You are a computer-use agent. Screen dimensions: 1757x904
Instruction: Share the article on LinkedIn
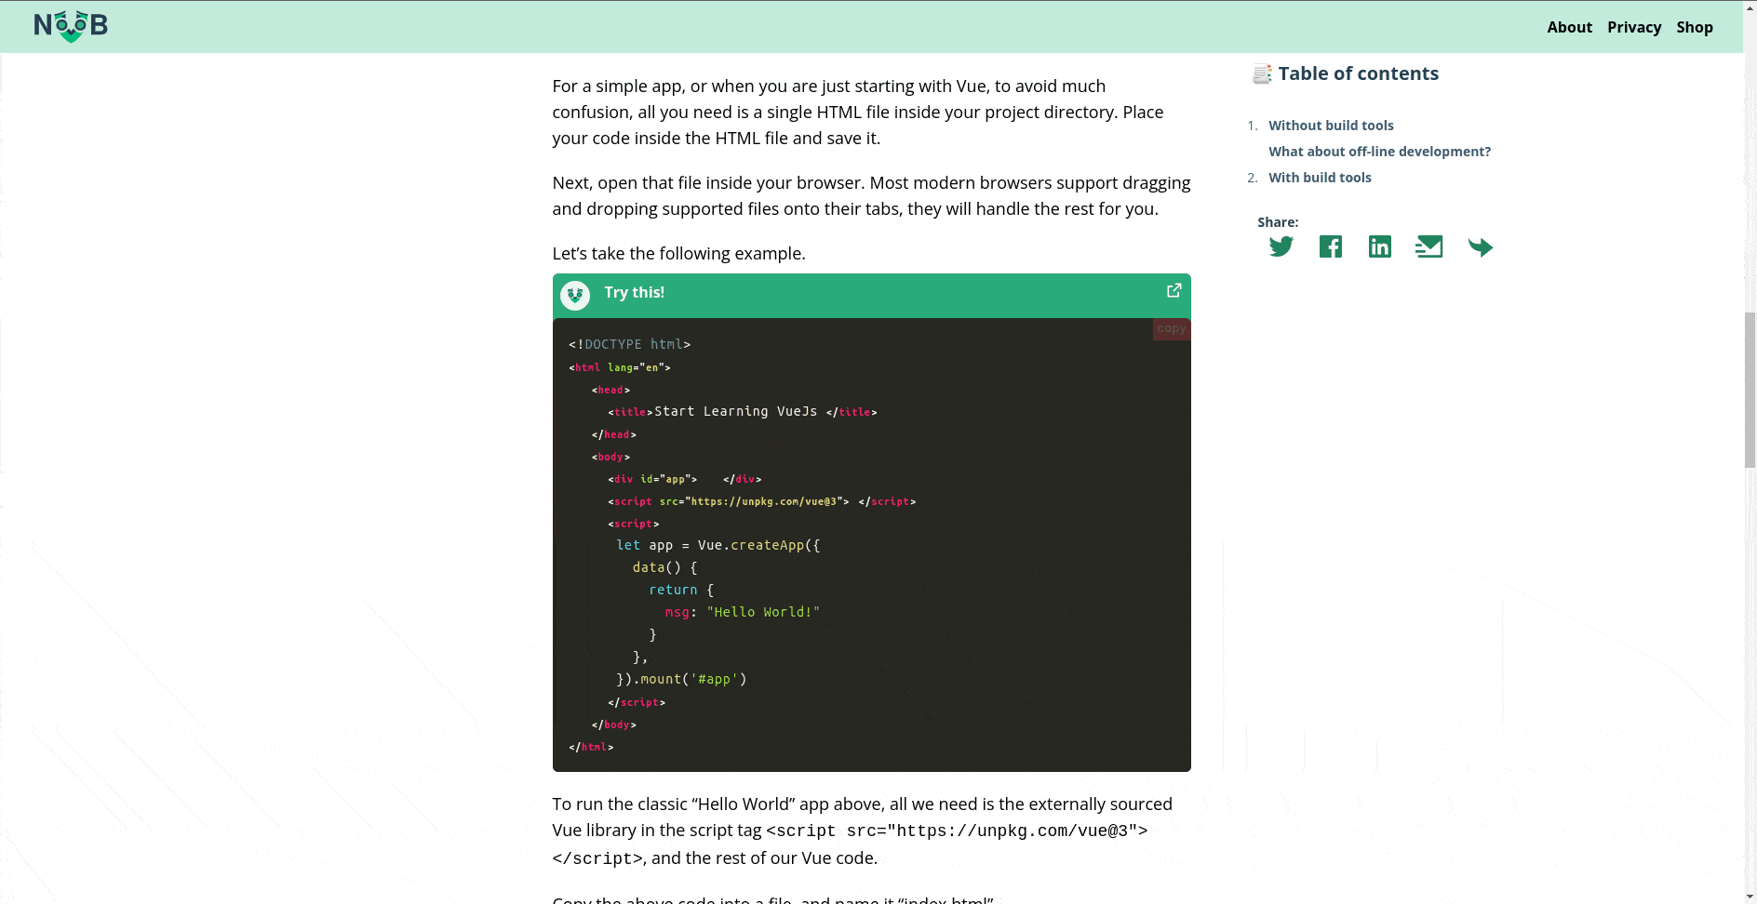1380,246
